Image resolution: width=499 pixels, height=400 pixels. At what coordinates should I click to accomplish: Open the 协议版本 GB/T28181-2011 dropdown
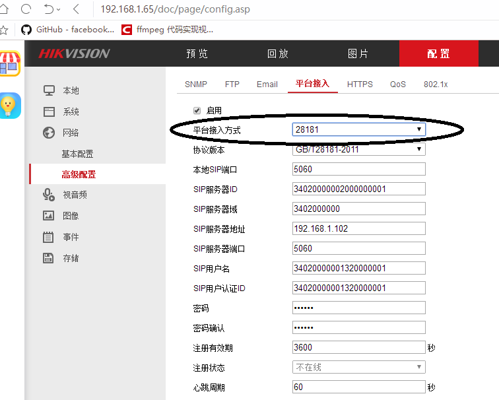(x=358, y=149)
